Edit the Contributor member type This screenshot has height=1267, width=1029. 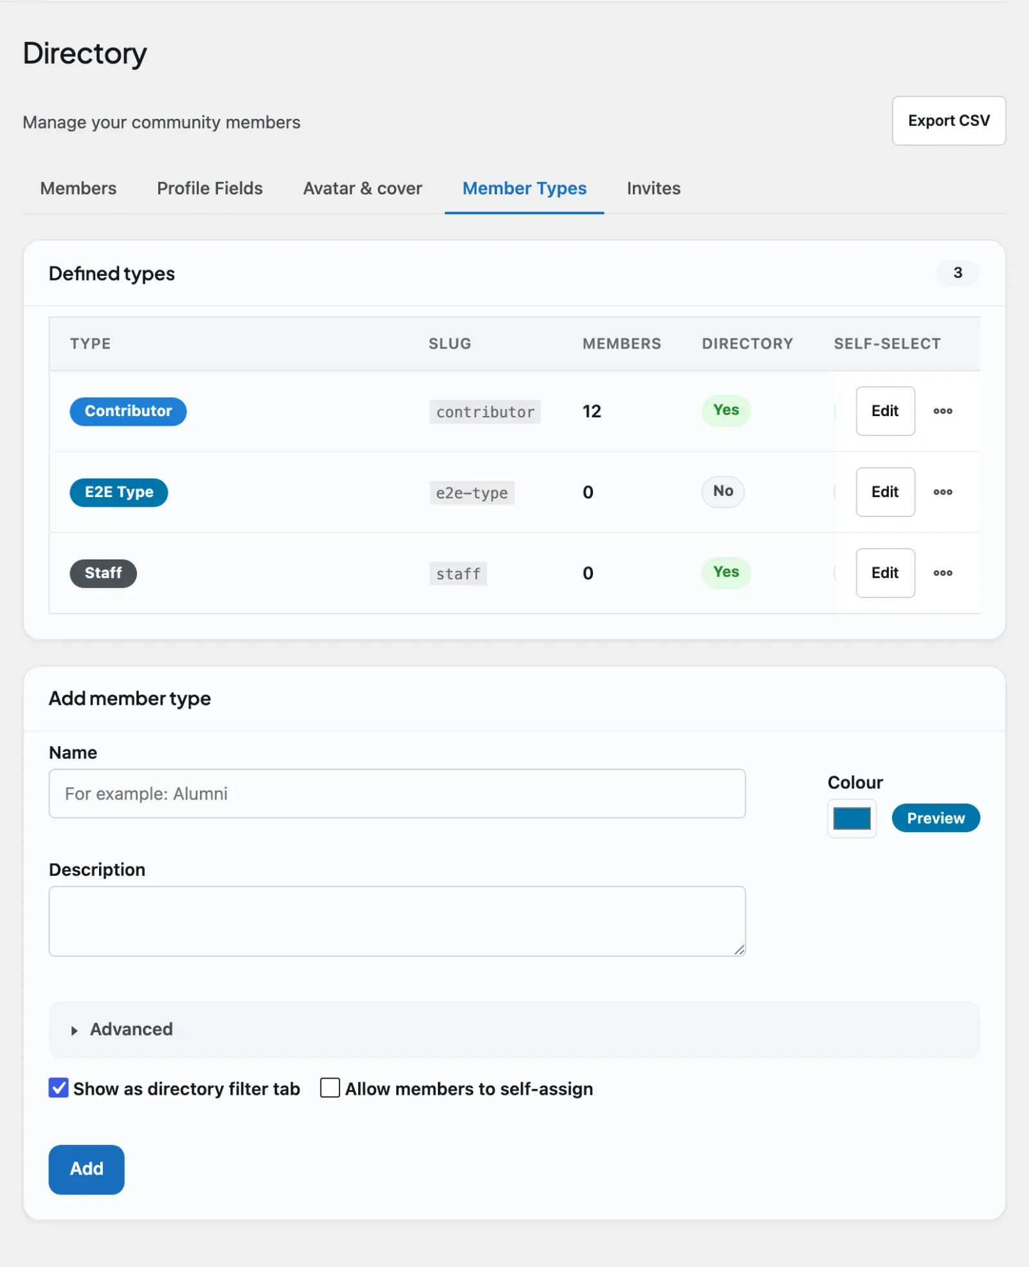tap(885, 411)
